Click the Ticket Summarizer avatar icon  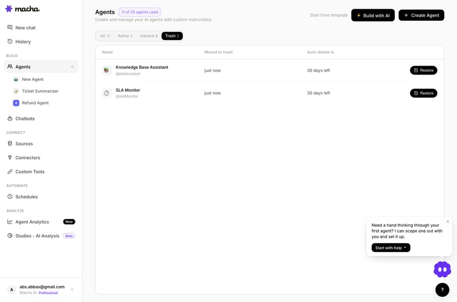point(16,91)
